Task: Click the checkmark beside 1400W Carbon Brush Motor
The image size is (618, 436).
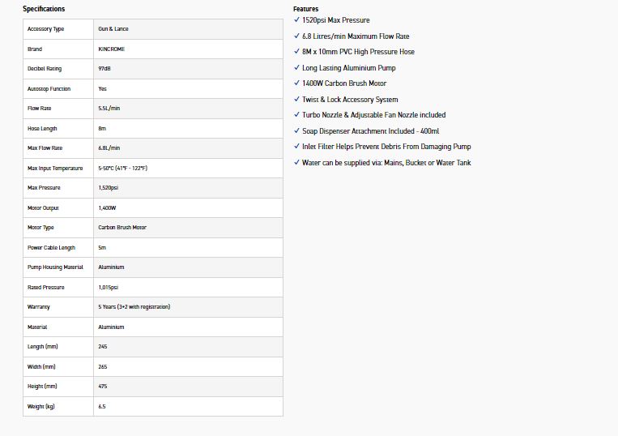Action: tap(296, 83)
